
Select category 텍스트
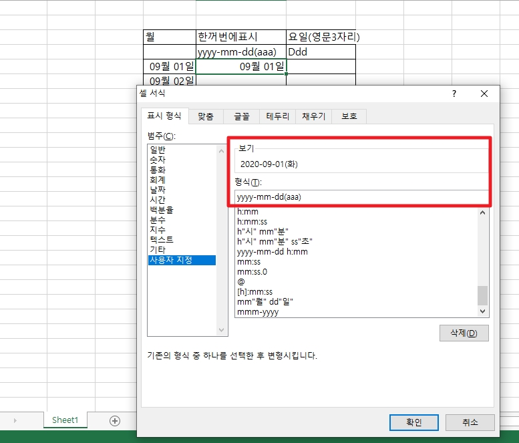(182, 240)
